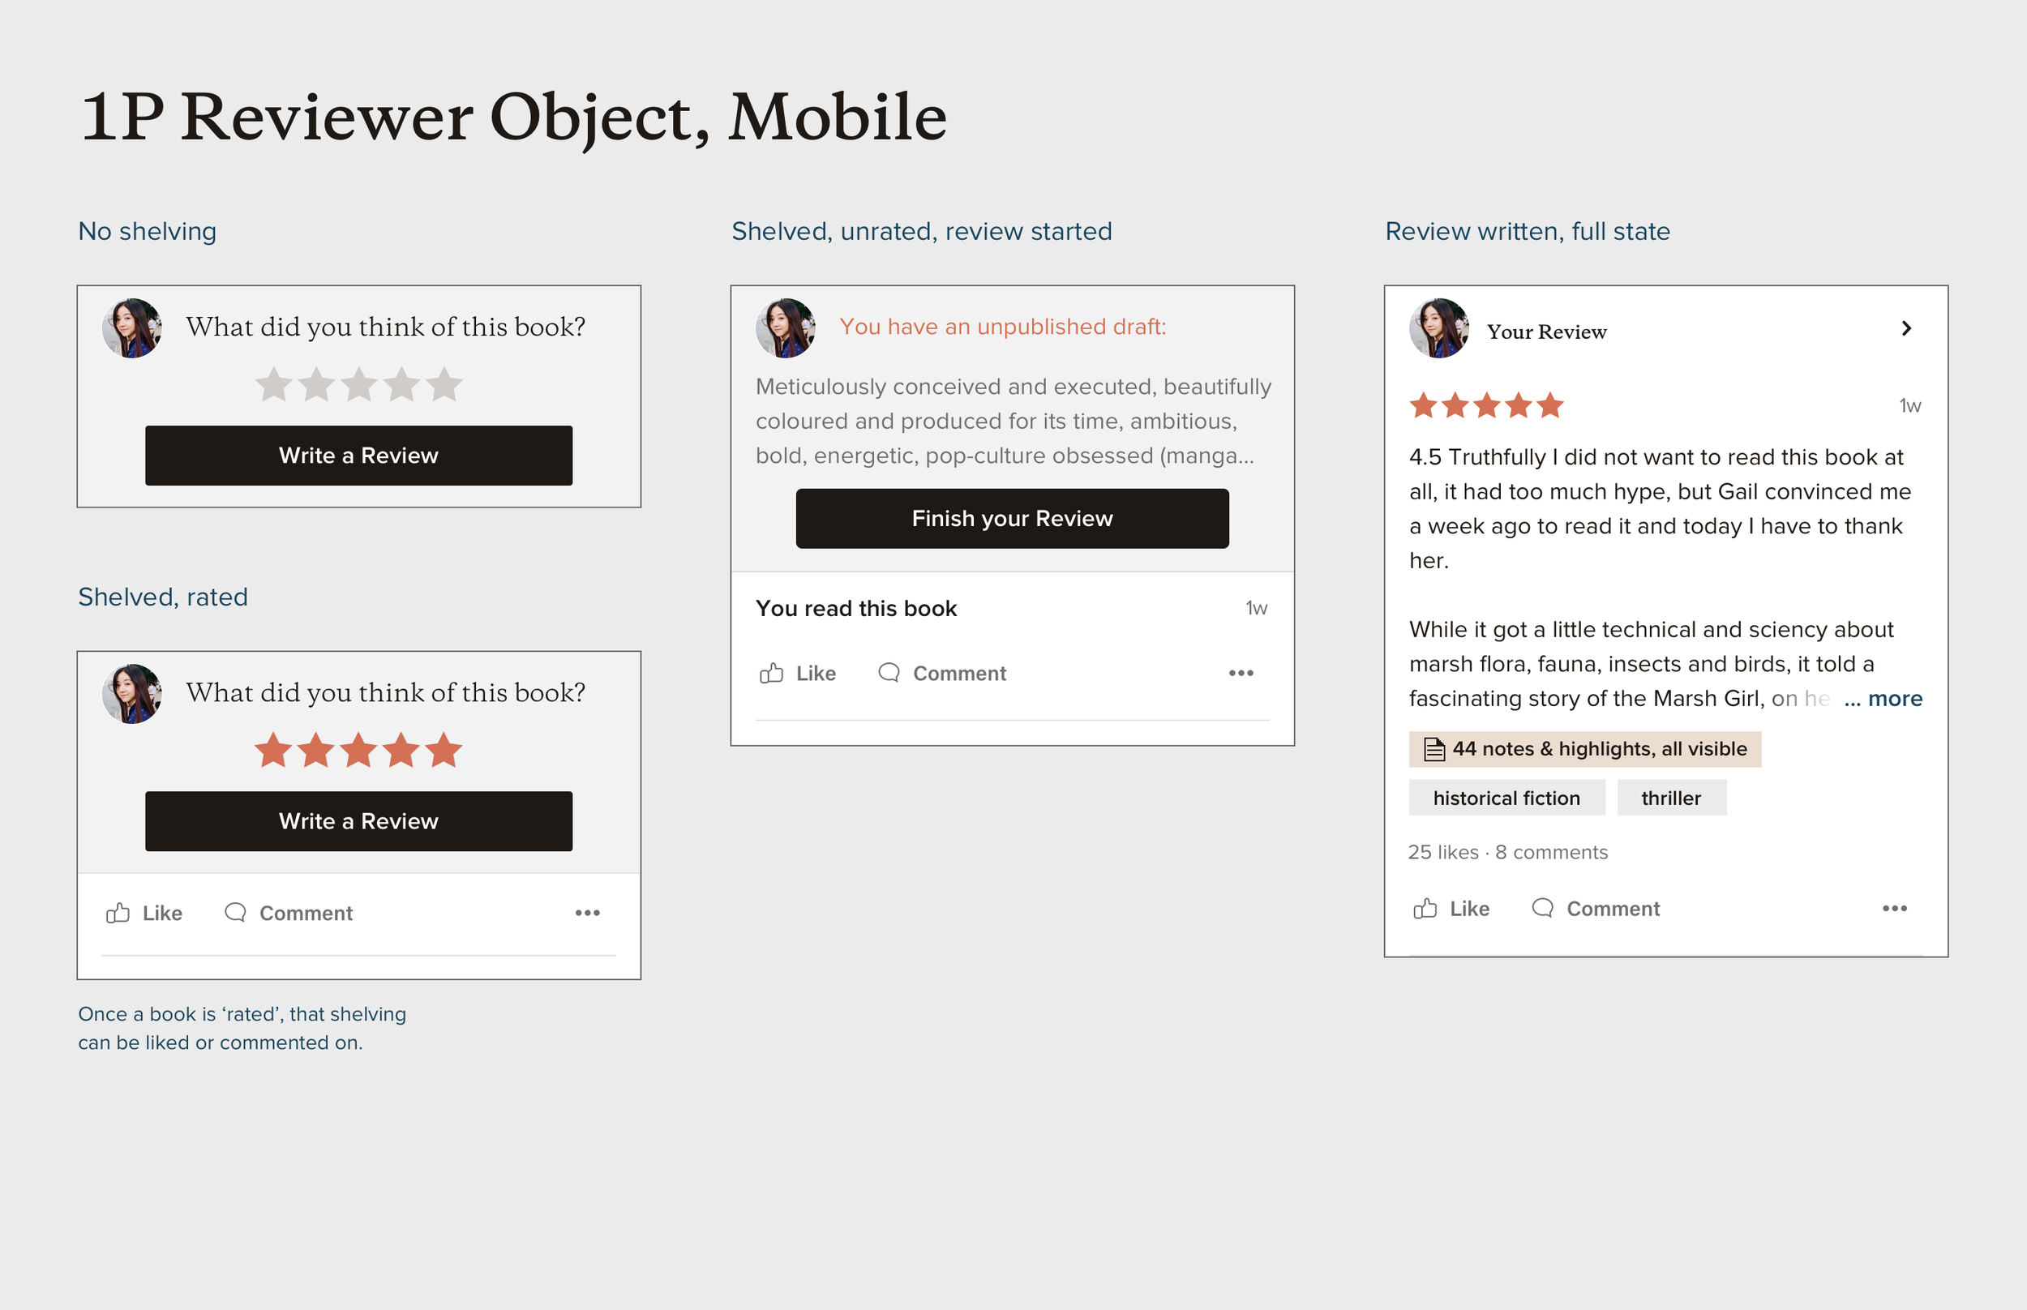Open three-dot menu in Shelved, rated card

[x=587, y=913]
